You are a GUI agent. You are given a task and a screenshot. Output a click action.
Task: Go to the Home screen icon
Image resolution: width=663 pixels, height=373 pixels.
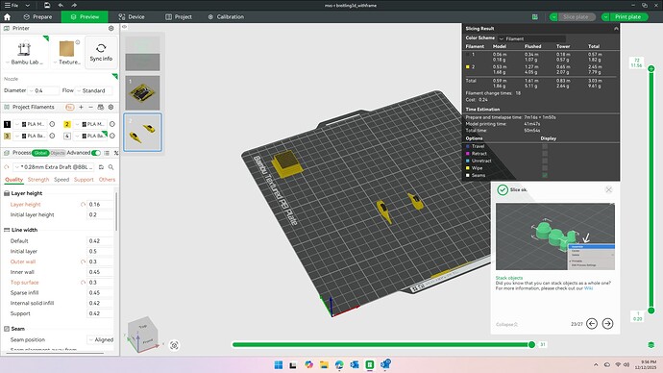pos(7,17)
